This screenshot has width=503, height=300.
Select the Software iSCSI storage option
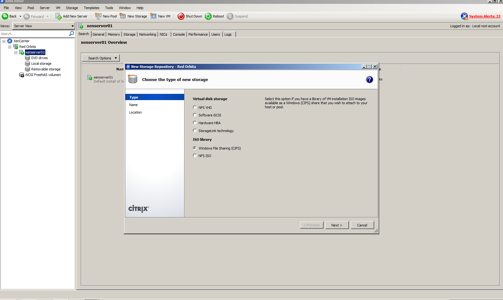(195, 115)
